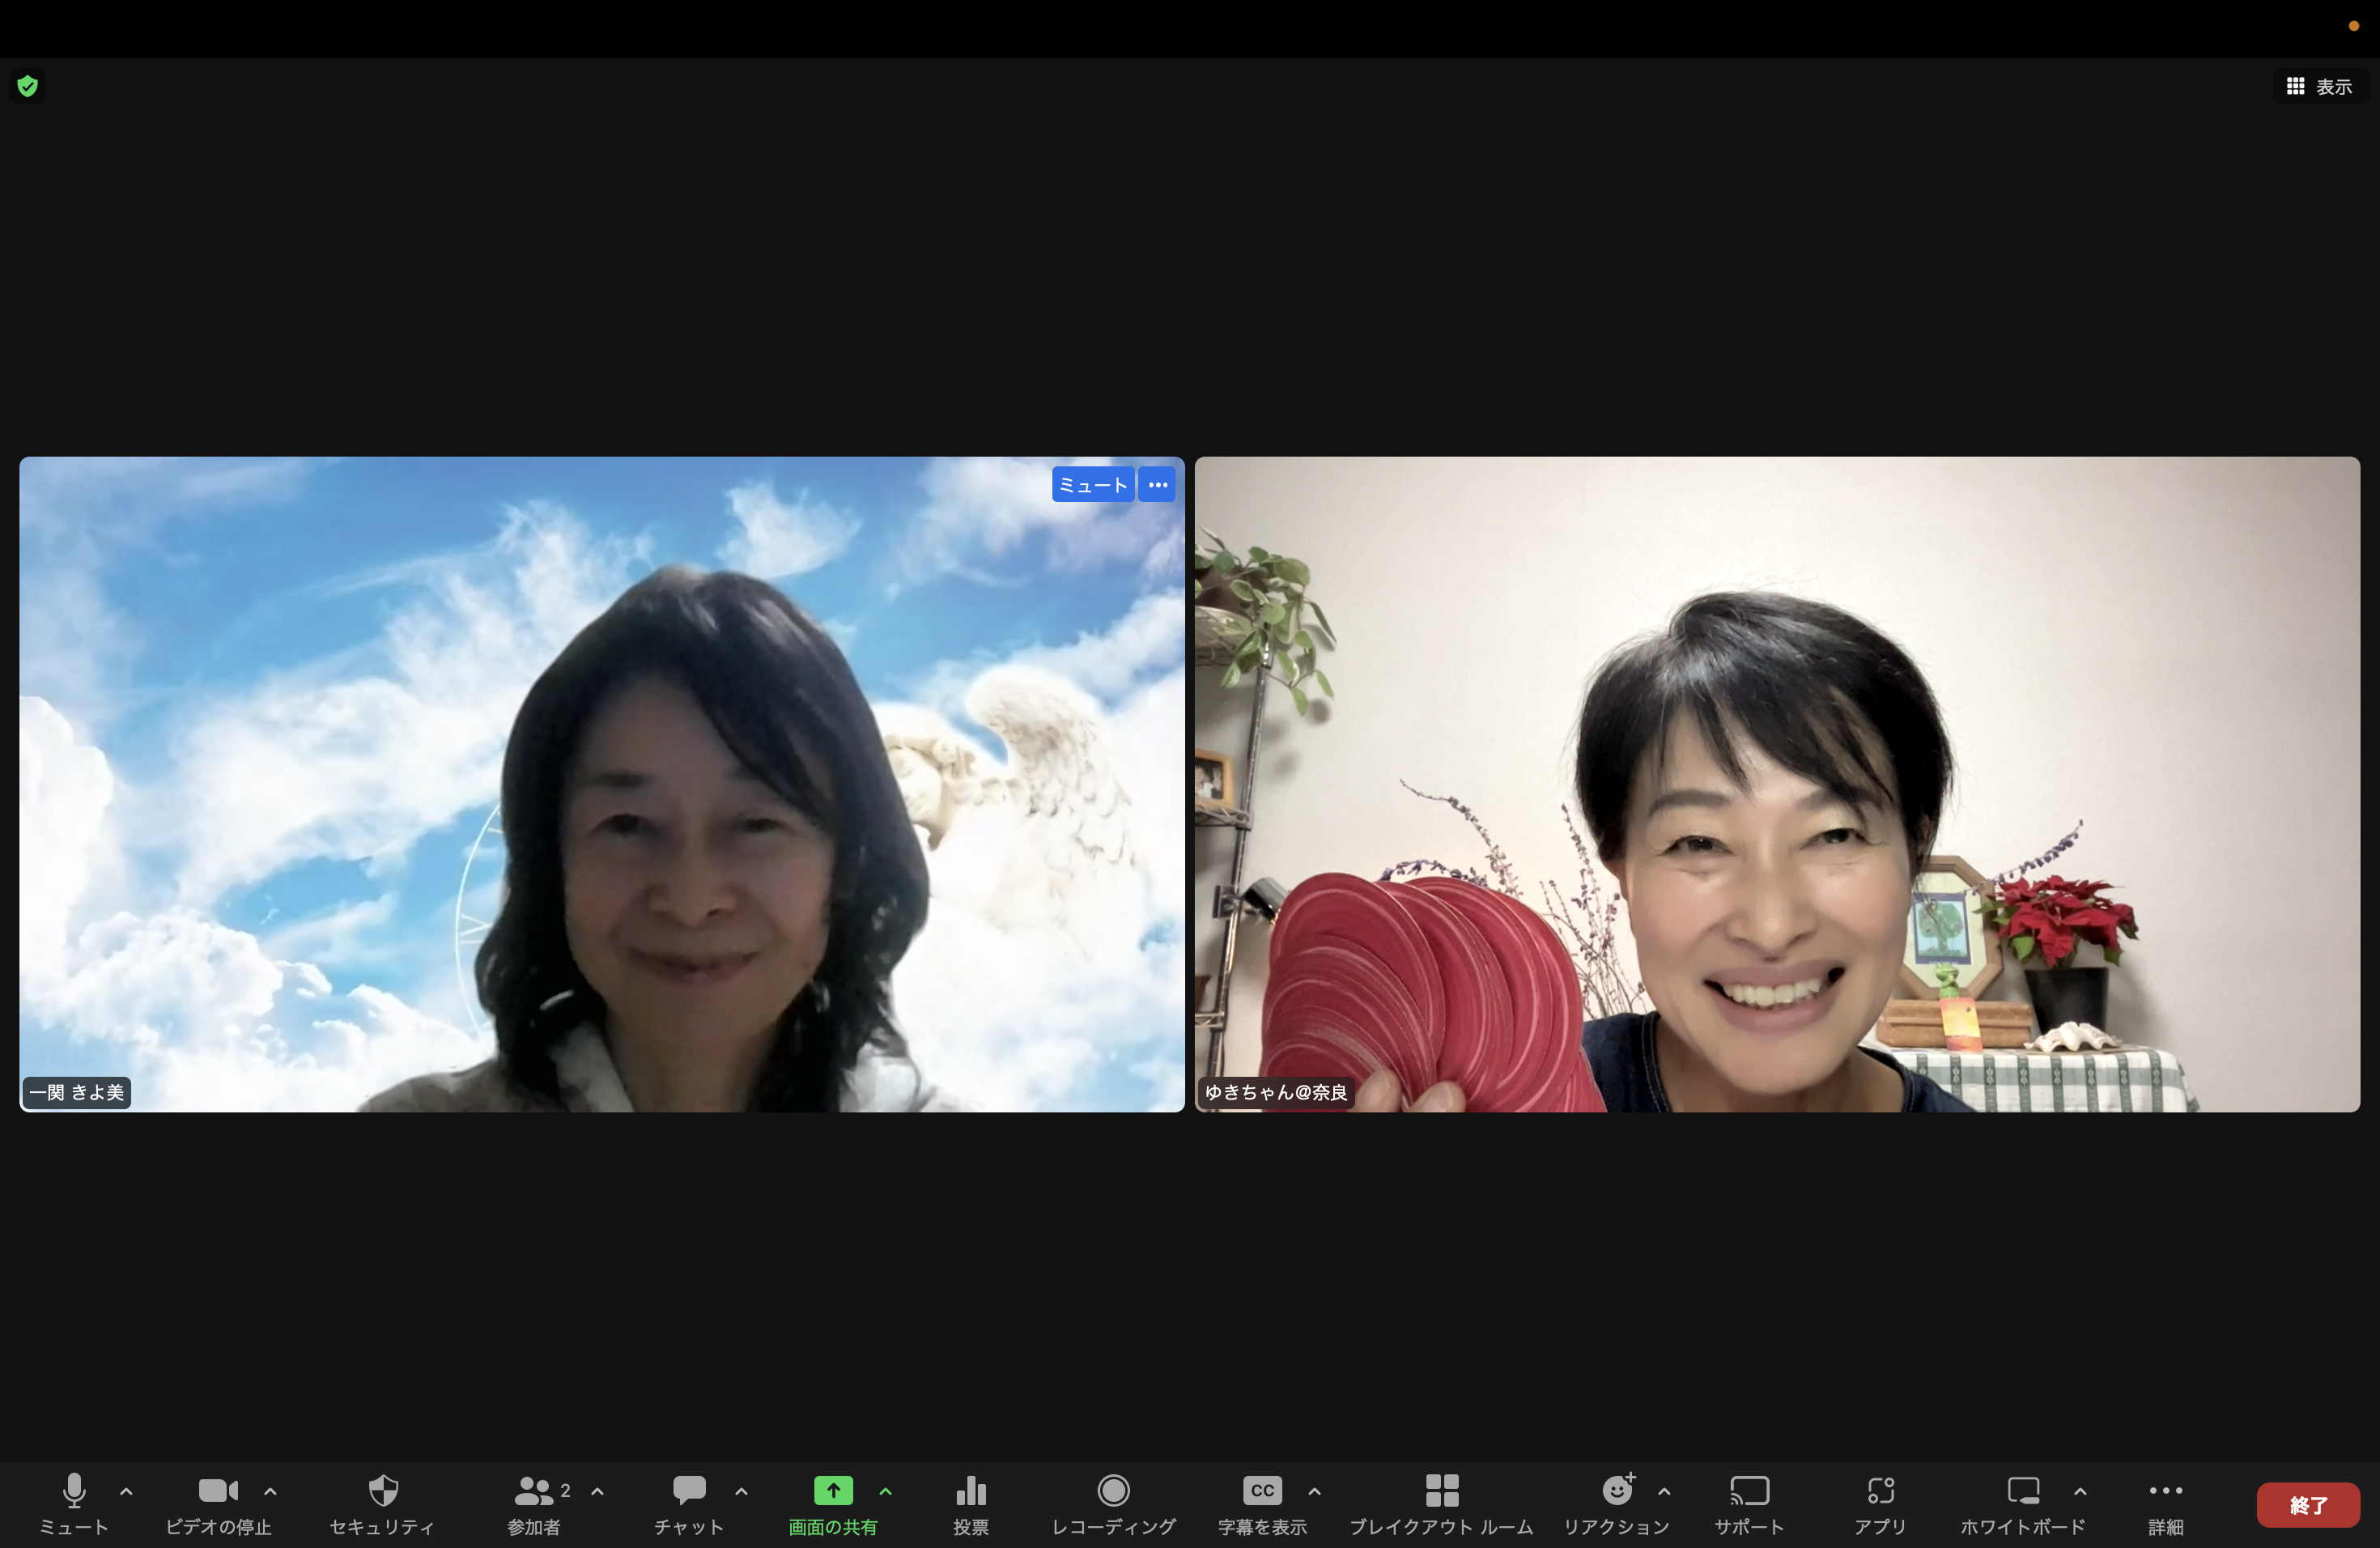Toggle captions with the CC button
Viewport: 2380px width, 1548px height.
point(1262,1491)
